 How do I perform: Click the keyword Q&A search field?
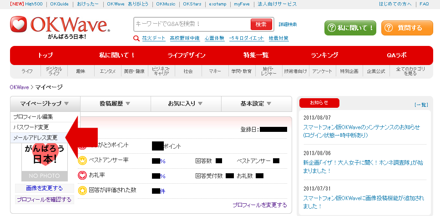point(192,25)
